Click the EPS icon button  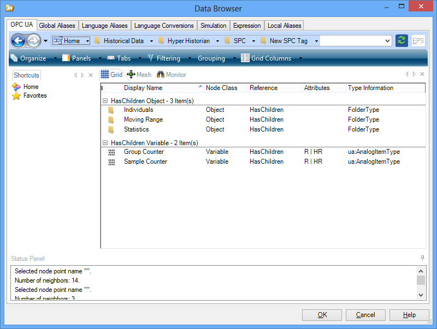pyautogui.click(x=418, y=40)
